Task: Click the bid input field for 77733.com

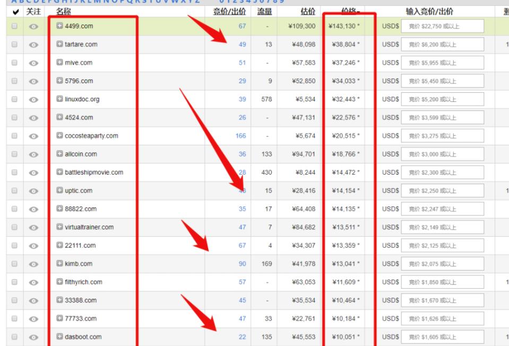Action: tap(443, 319)
